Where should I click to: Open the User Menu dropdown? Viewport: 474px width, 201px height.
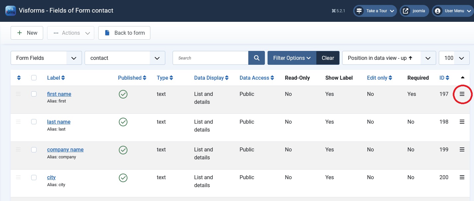coord(452,11)
